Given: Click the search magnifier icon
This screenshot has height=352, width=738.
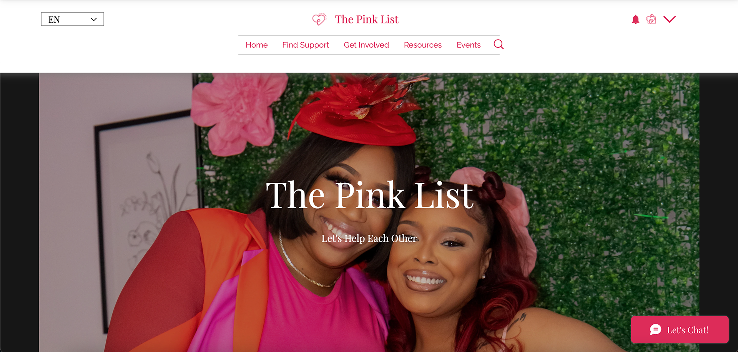Looking at the screenshot, I should [499, 45].
